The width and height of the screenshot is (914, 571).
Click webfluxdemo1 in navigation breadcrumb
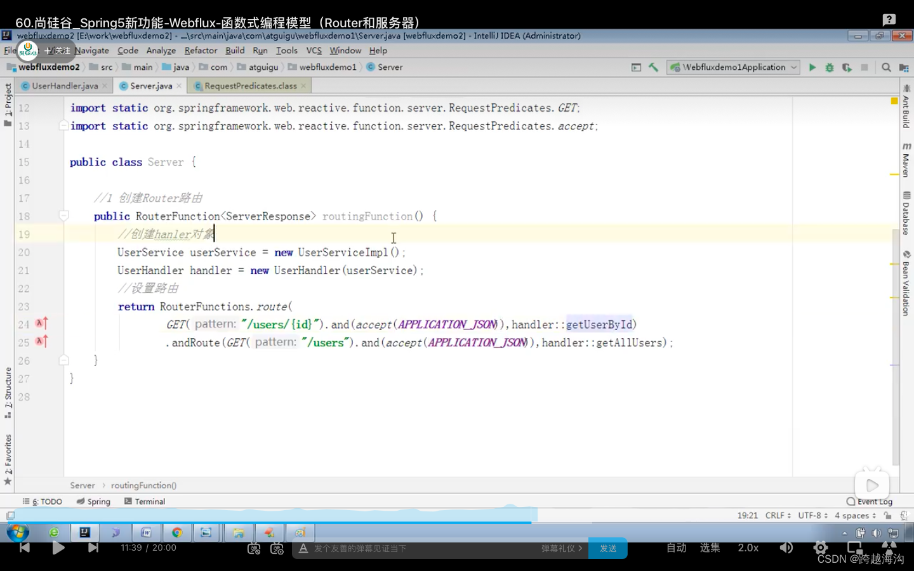click(322, 67)
